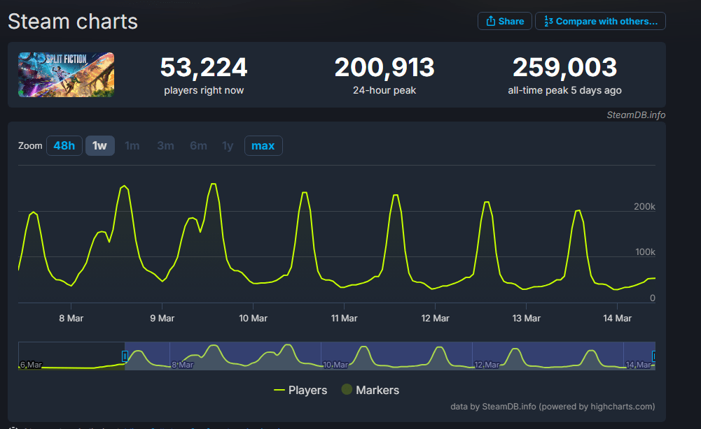Click the 9 Mar axis label
This screenshot has height=429, width=701.
point(162,319)
